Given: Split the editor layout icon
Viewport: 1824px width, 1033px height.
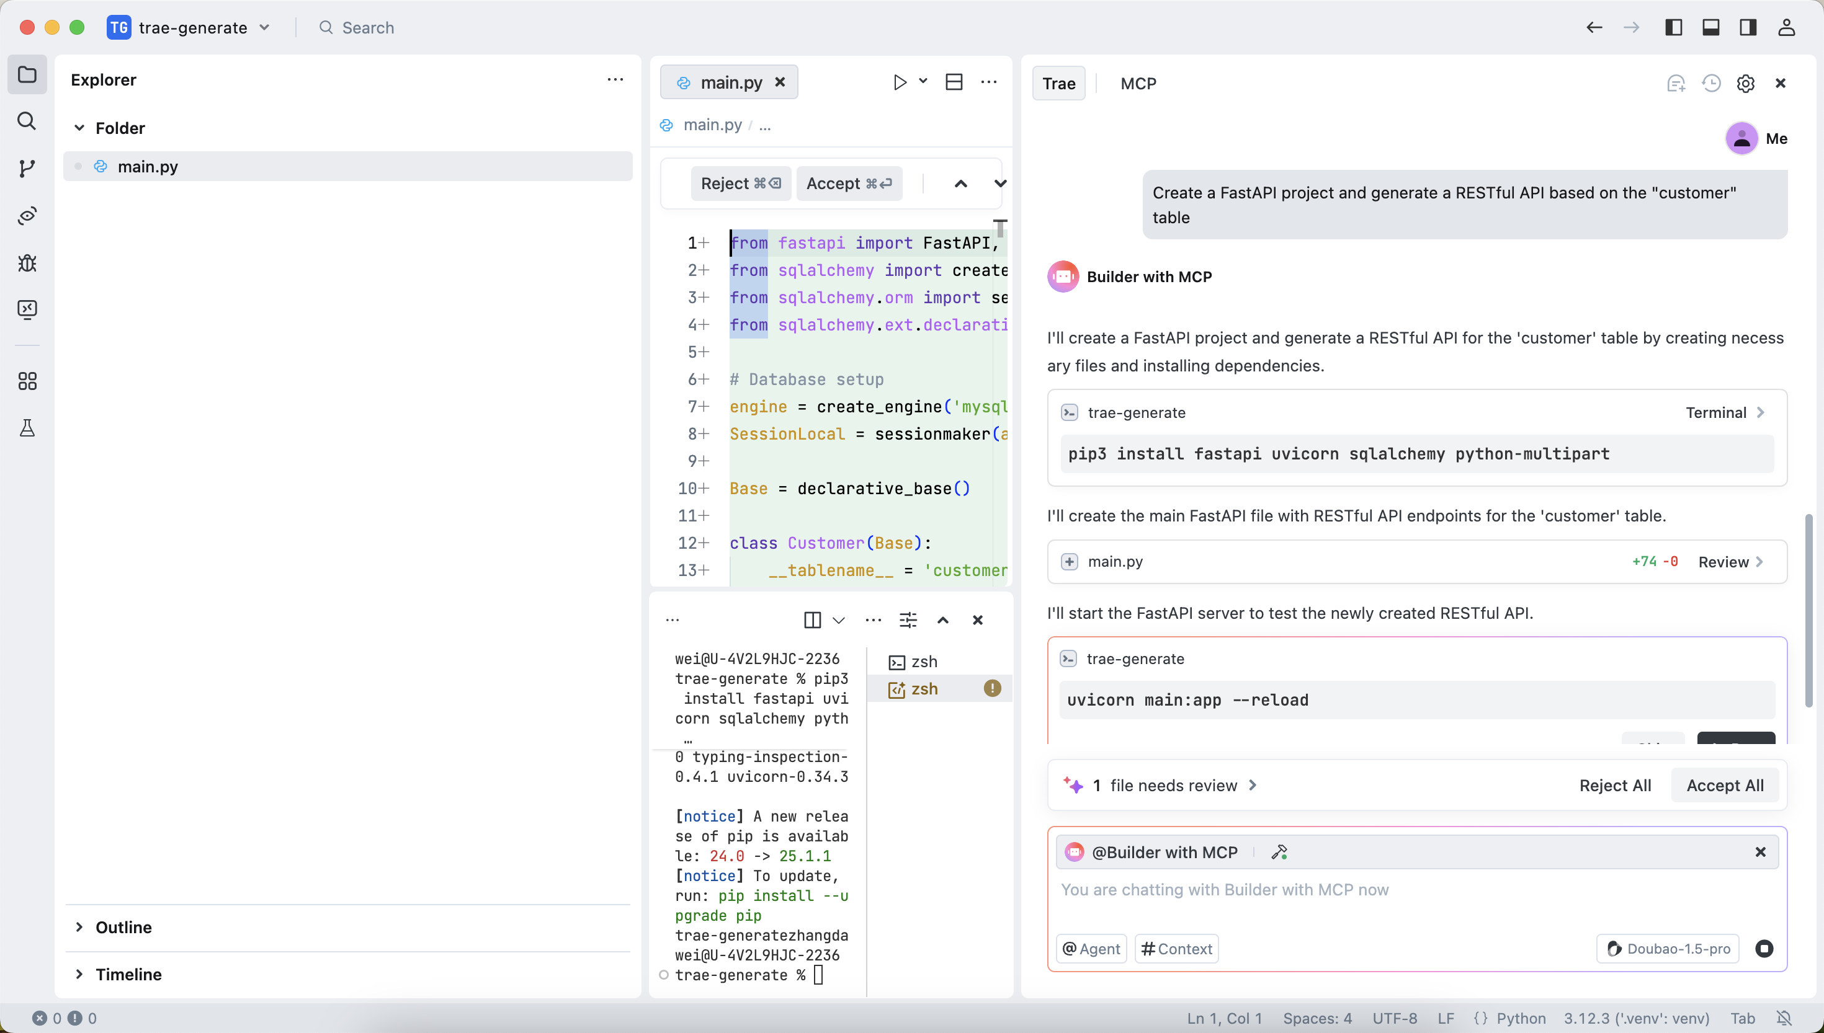Looking at the screenshot, I should pyautogui.click(x=954, y=82).
